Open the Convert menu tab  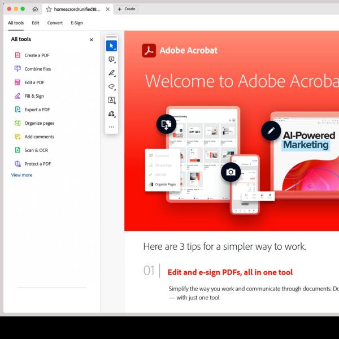pos(55,23)
